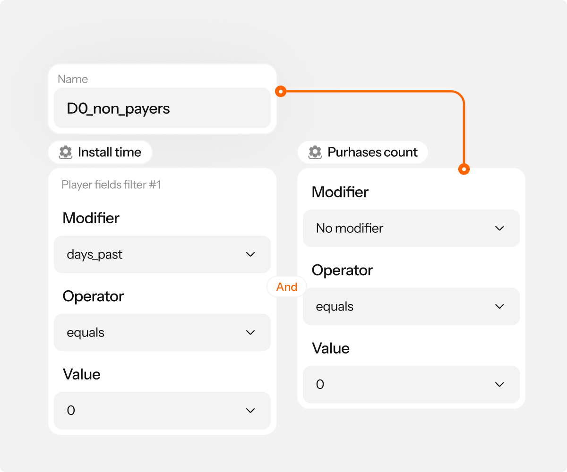567x472 pixels.
Task: Edit the Name field D0_non_payers
Action: [162, 108]
